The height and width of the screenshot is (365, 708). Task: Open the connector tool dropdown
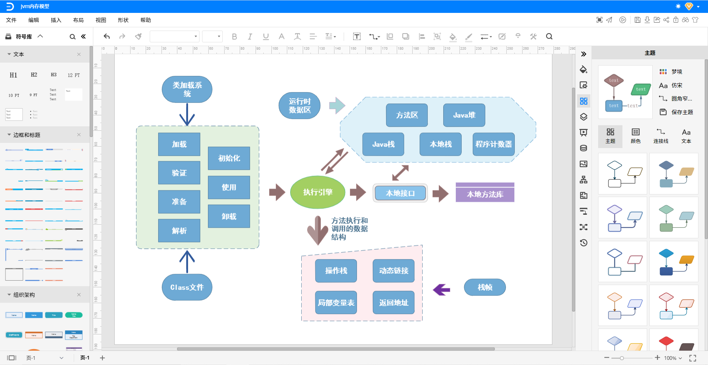pos(374,36)
